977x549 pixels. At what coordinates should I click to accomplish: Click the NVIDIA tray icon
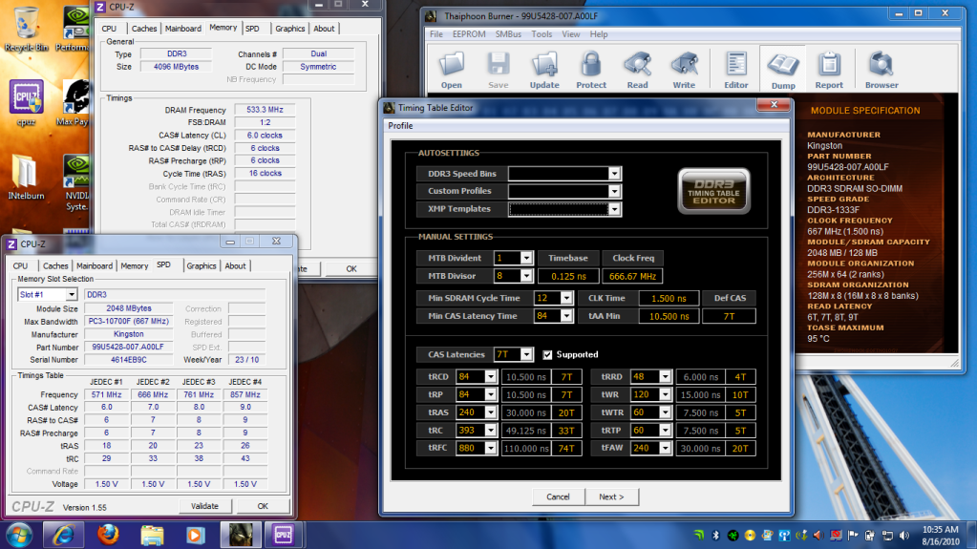point(699,536)
